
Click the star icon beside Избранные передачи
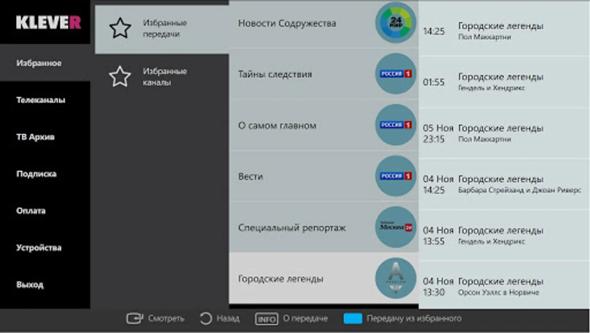[x=120, y=28]
